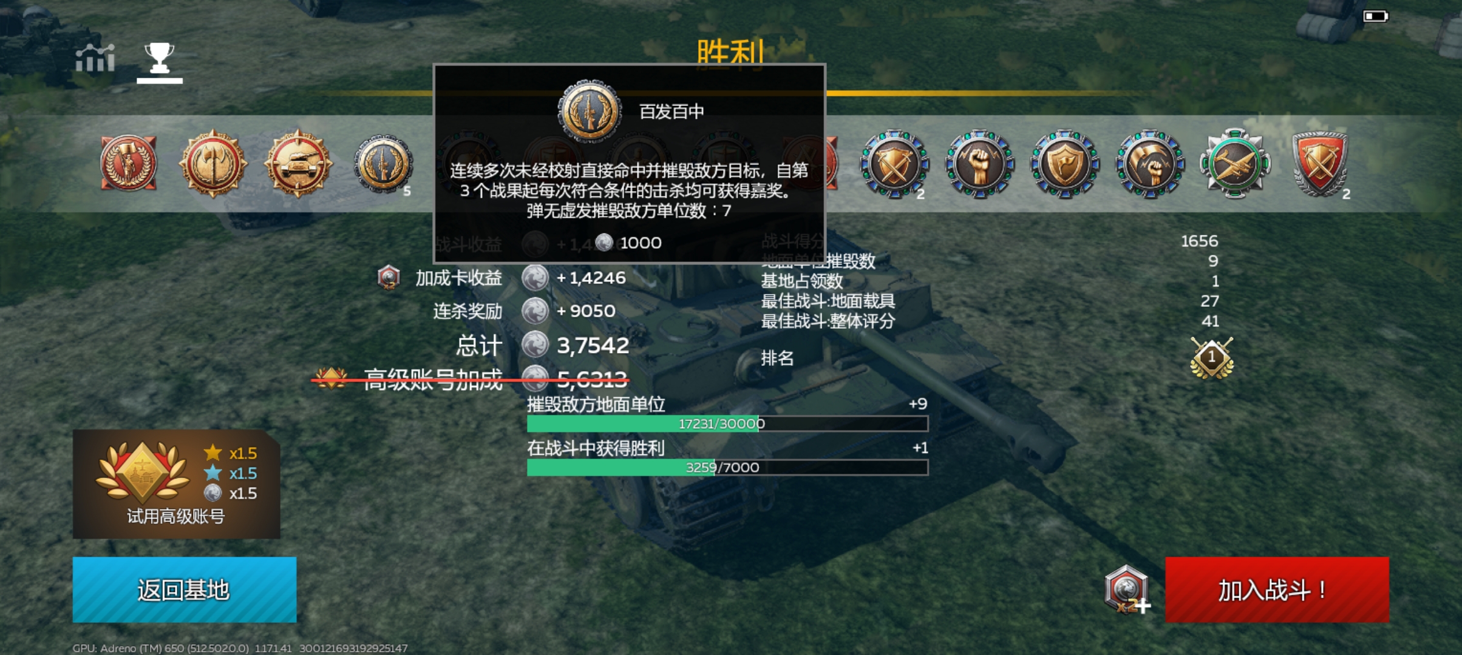1462x655 pixels.
Task: Click 返回基地 button
Action: 185,589
